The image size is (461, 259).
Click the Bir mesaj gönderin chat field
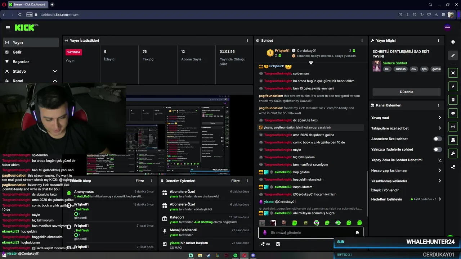click(x=311, y=232)
